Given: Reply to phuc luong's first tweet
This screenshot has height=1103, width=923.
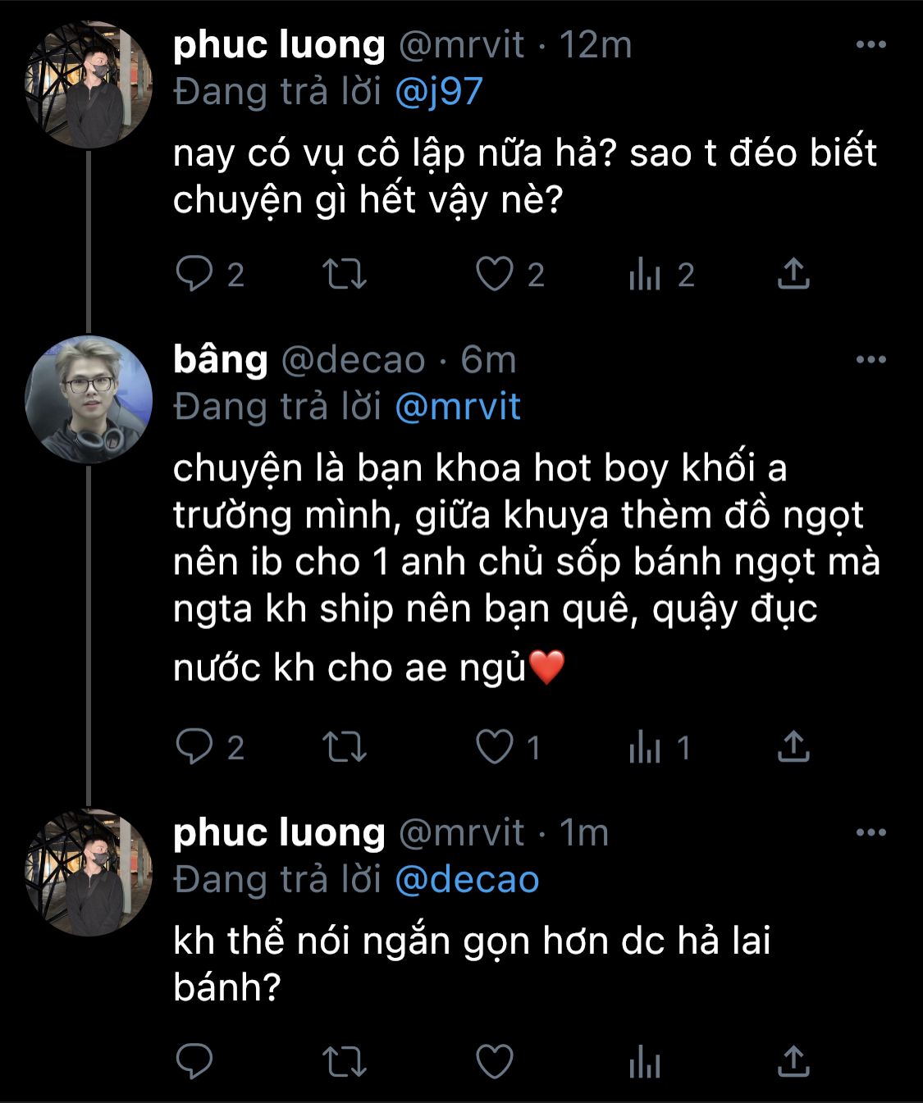Looking at the screenshot, I should click(194, 274).
